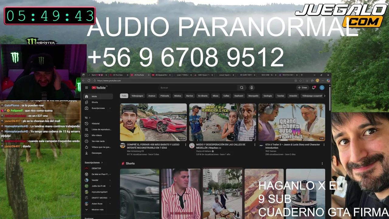Filter feed by Música chip

click(178, 96)
